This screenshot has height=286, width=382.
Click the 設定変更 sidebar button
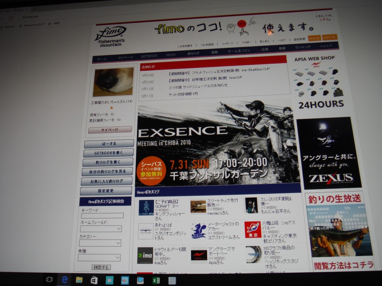click(x=106, y=191)
